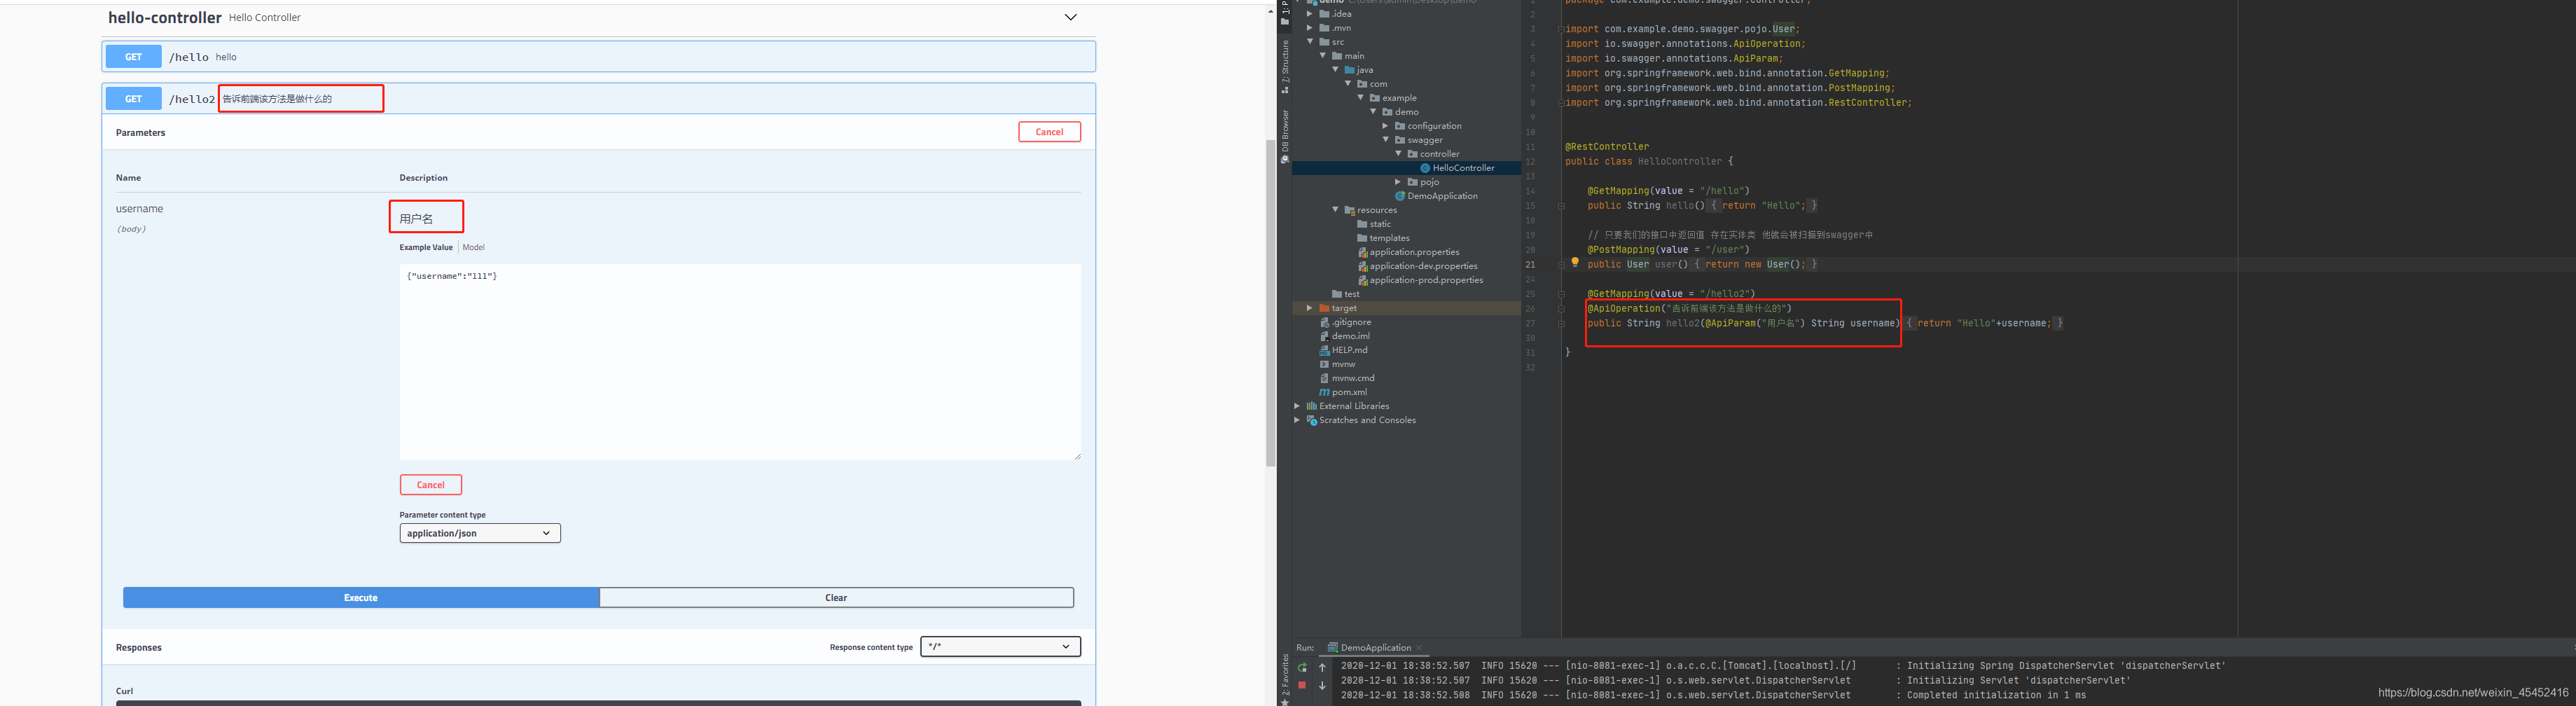The width and height of the screenshot is (2576, 706).
Task: Open HELP.md file in project tree
Action: tap(1343, 350)
